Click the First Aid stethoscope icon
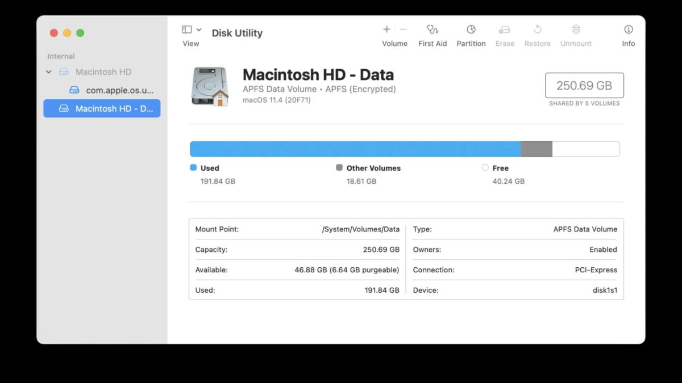The height and width of the screenshot is (383, 682). [433, 30]
